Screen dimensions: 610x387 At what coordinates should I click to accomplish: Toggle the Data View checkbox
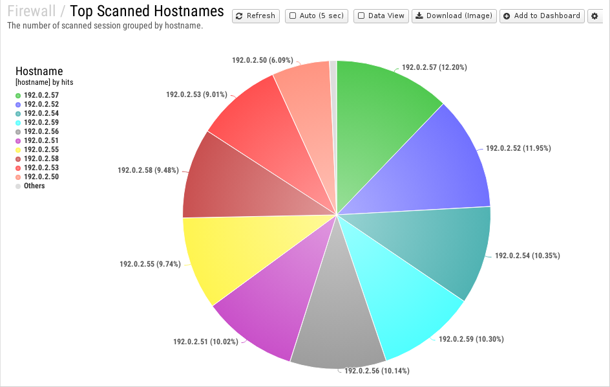(x=361, y=16)
